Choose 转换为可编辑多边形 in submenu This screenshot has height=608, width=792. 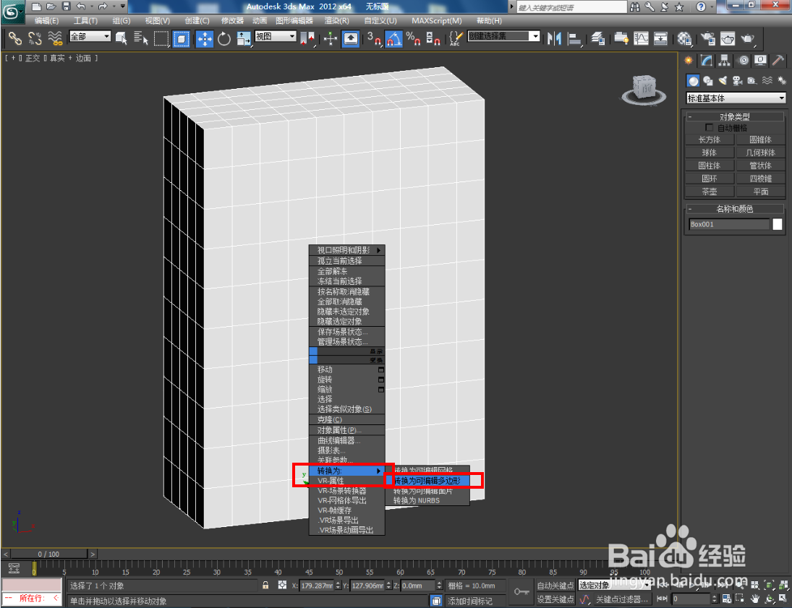427,481
